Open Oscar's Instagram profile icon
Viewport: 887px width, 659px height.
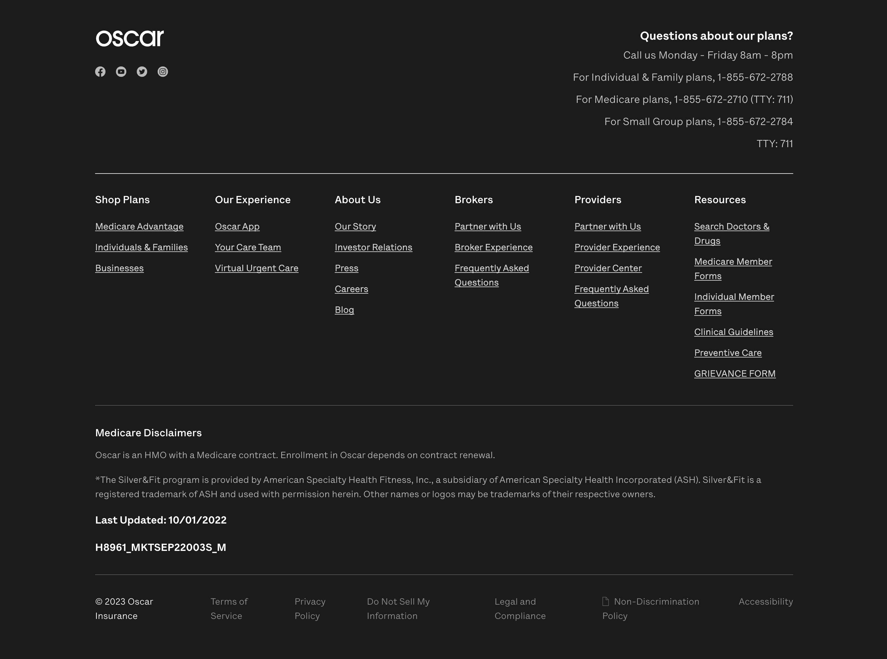[x=163, y=72]
